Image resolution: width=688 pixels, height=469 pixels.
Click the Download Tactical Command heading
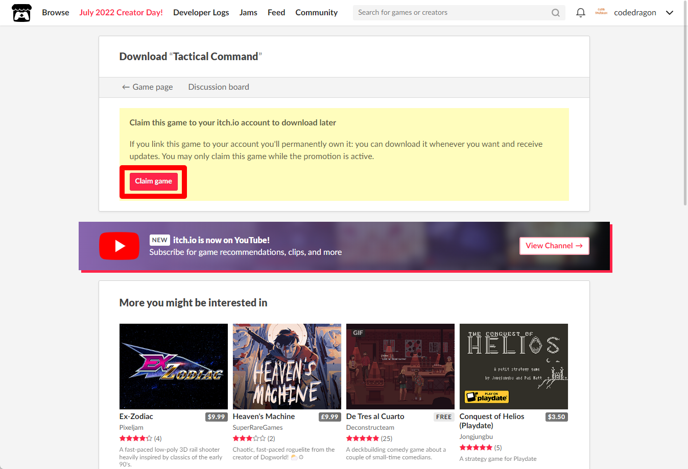(191, 57)
